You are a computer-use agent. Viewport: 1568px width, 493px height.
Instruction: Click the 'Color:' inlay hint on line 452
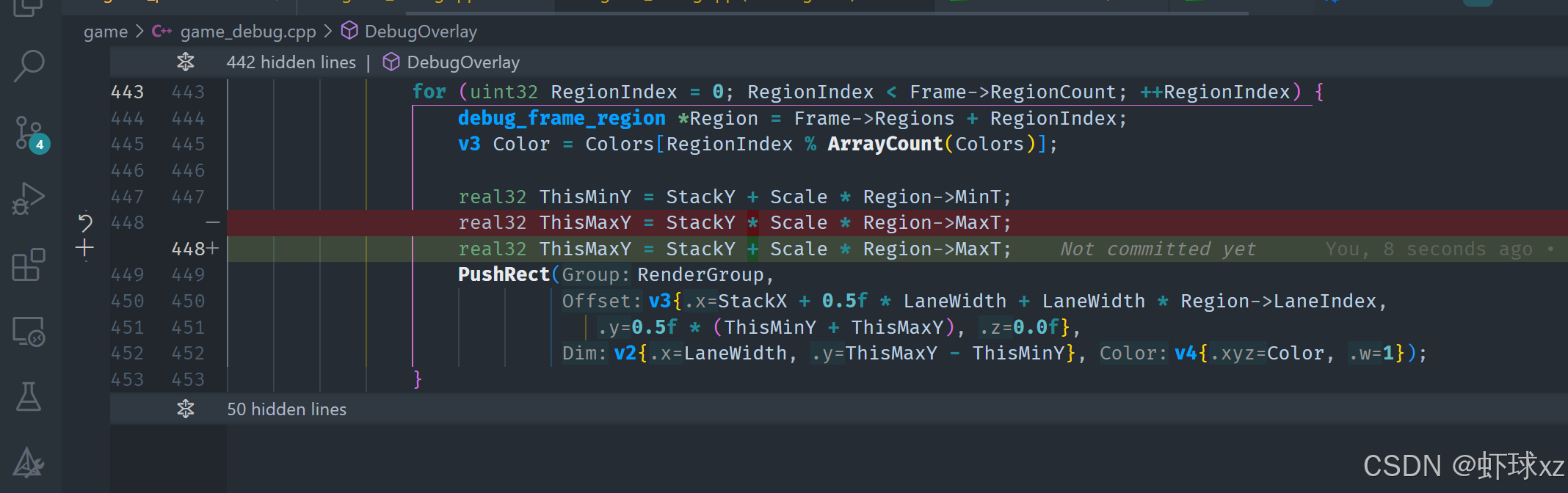click(x=1133, y=353)
